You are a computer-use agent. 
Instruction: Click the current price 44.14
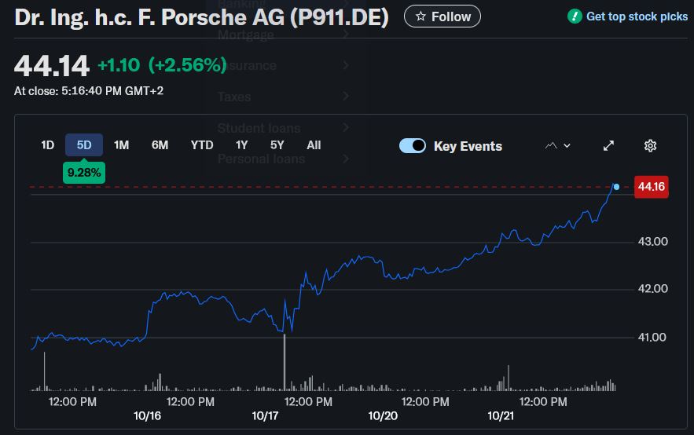[52, 66]
